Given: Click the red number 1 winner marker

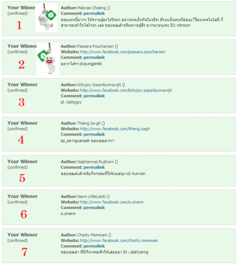Looking at the screenshot, I should (x=19, y=25).
